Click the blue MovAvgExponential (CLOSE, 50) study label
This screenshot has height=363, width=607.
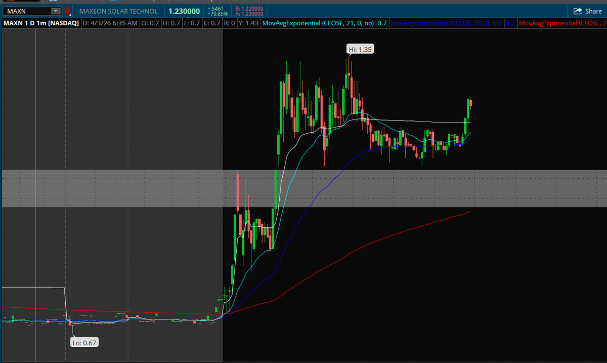(447, 23)
